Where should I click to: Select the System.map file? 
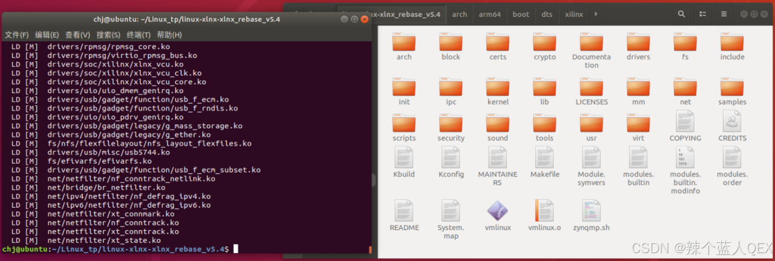click(x=450, y=220)
